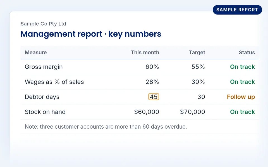This screenshot has height=167, width=268.
Task: Click the 28% wages value
Action: tap(152, 82)
